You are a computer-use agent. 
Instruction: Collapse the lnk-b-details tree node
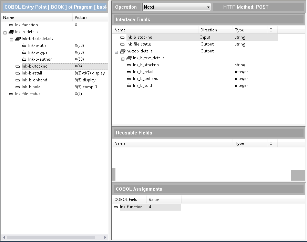click(5, 32)
